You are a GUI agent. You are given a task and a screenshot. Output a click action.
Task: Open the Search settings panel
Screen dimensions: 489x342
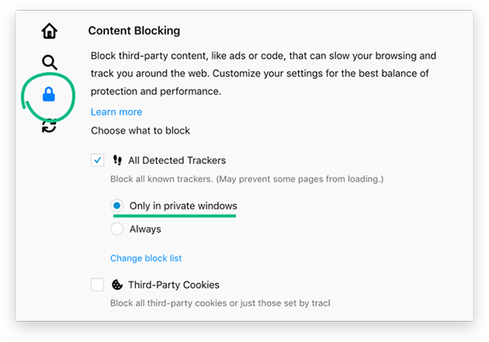click(50, 63)
